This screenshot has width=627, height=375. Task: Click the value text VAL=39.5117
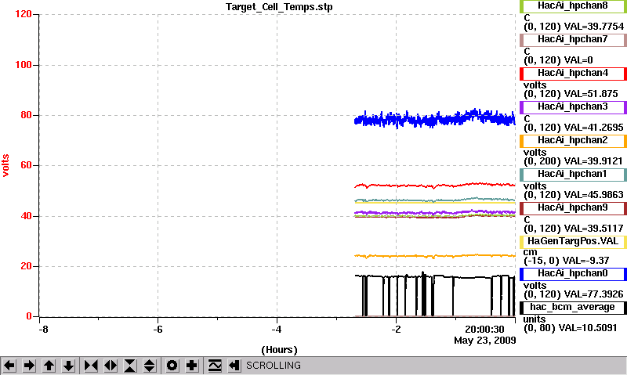coord(593,229)
